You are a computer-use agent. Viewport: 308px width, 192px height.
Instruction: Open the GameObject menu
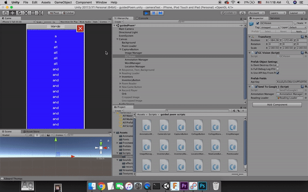(x=63, y=3)
